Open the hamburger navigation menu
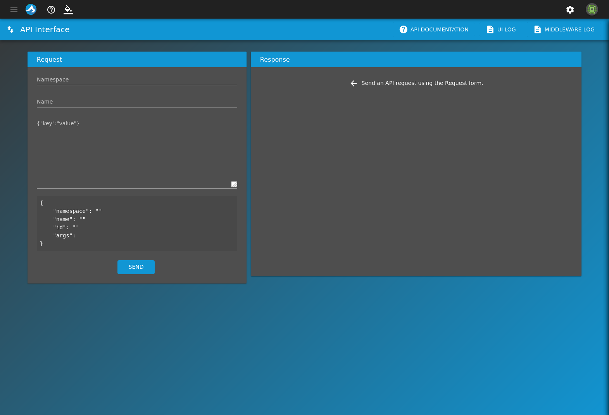Image resolution: width=609 pixels, height=415 pixels. tap(14, 10)
